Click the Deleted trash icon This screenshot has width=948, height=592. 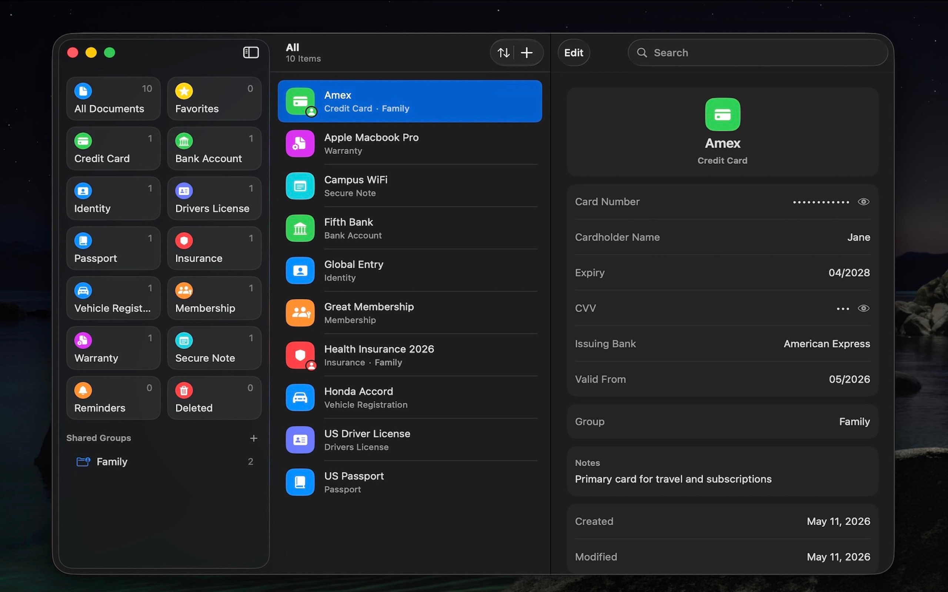coord(184,390)
